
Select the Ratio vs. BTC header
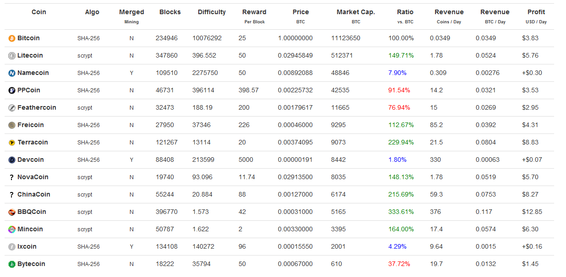(x=405, y=12)
